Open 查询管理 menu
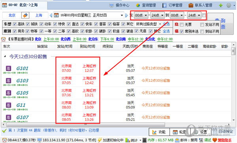 [x=146, y=5]
